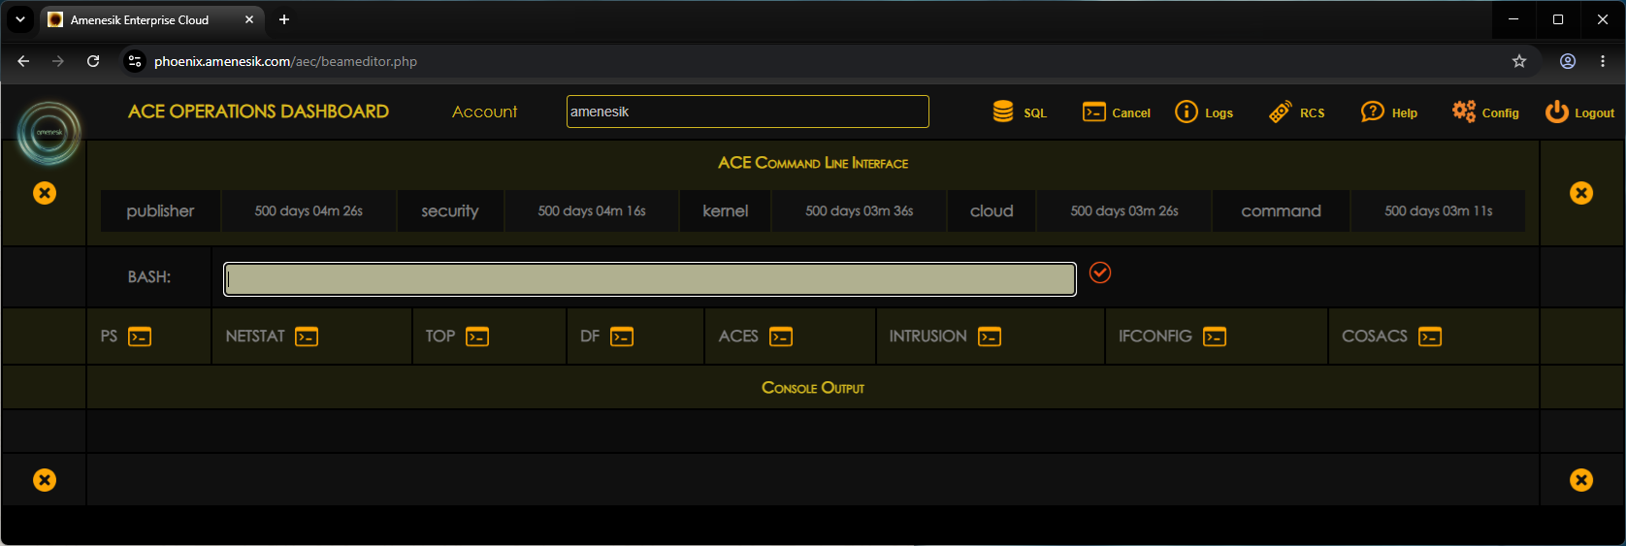Click the Console Output heading

click(x=813, y=387)
